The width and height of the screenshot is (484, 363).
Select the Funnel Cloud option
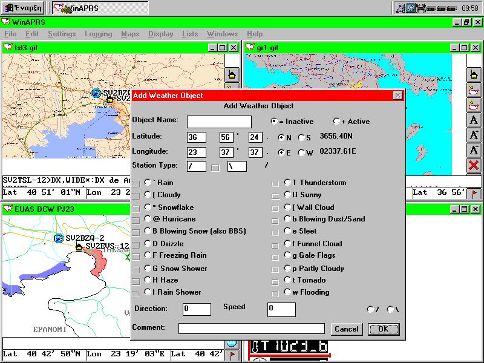pos(287,244)
